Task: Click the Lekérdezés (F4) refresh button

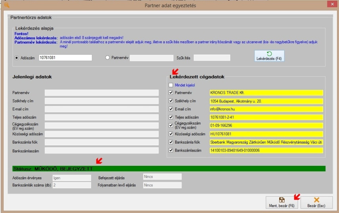Action: coord(269,56)
